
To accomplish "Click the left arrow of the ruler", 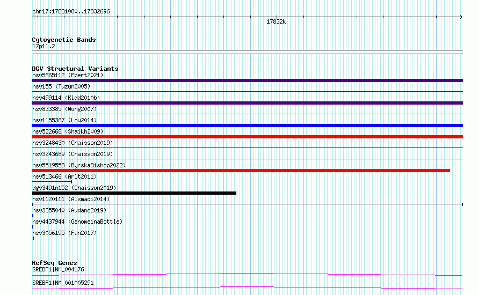I will point(34,17).
